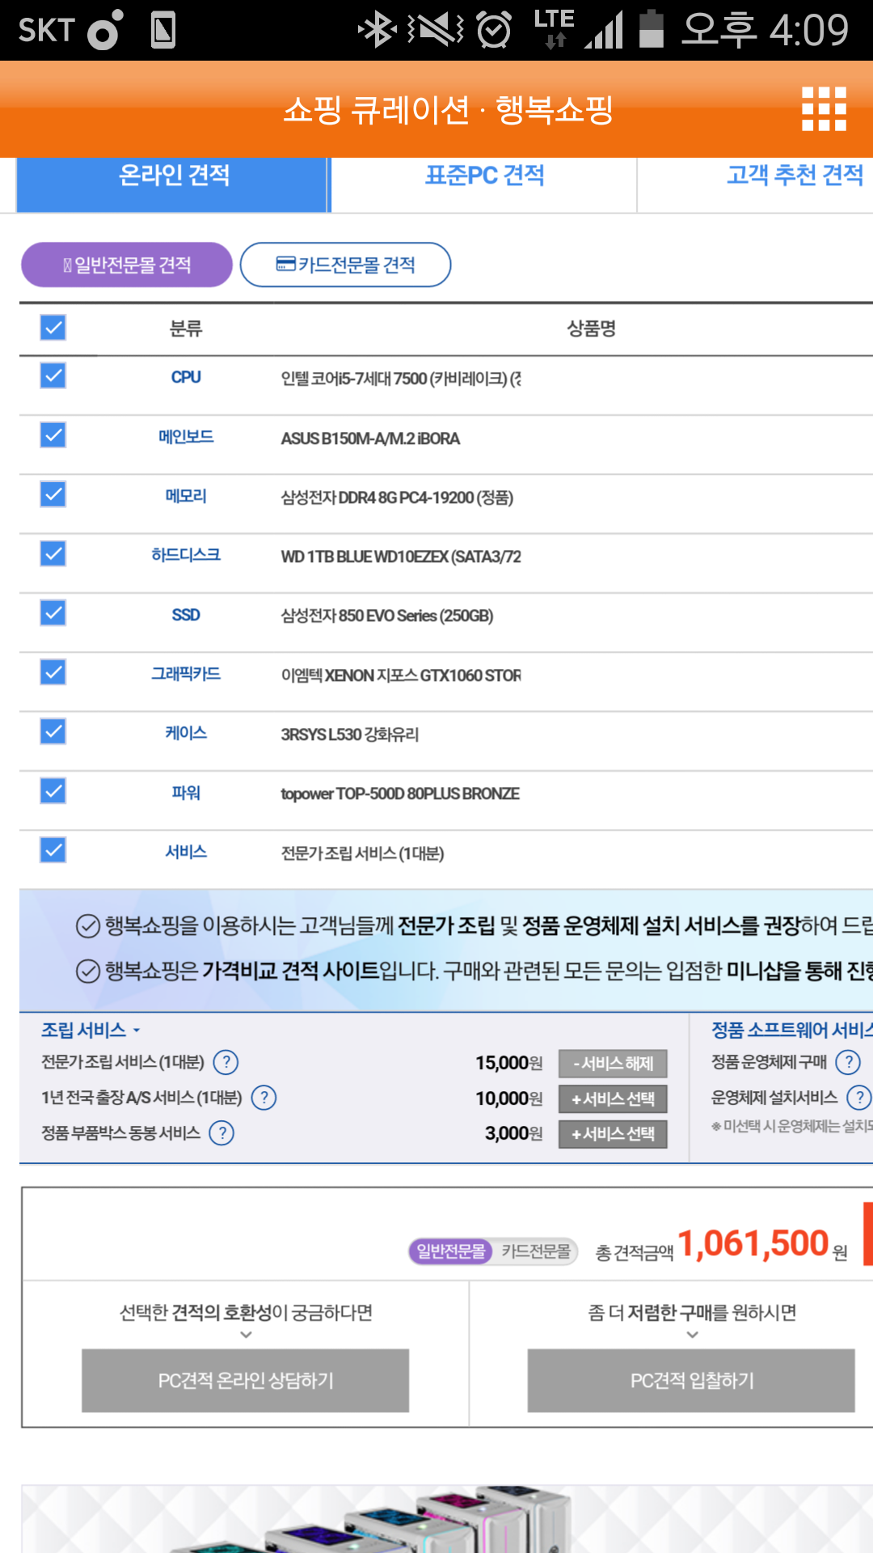Select product 삼성전자 DDR4 8G PC4-19200
The width and height of the screenshot is (873, 1553).
[x=397, y=497]
